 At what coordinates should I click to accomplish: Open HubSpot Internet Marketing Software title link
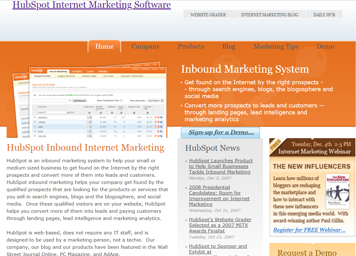tap(92, 5)
